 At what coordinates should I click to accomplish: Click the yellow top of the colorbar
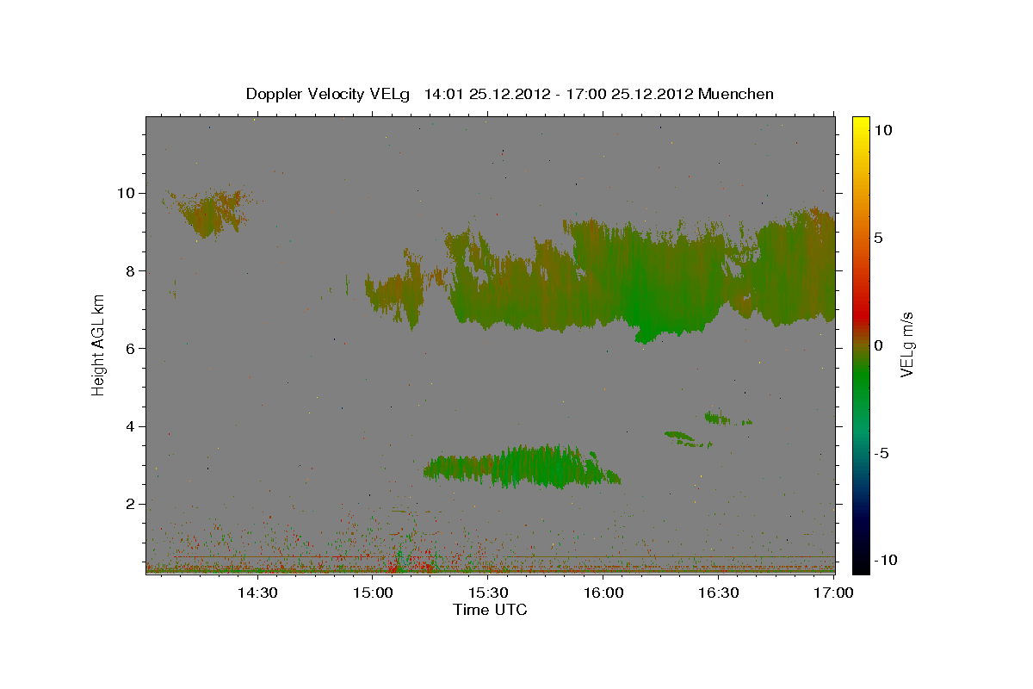point(861,127)
